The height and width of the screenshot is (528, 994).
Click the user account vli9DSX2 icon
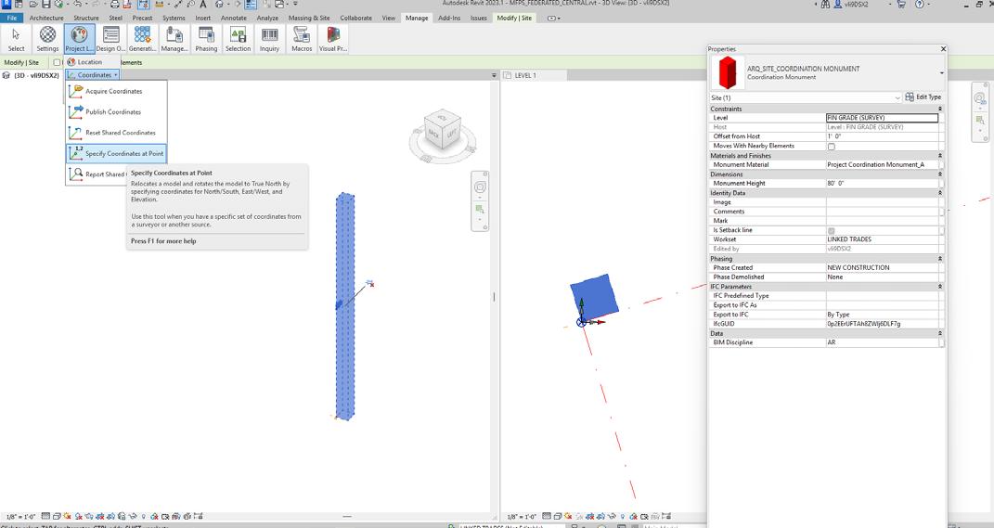838,5
